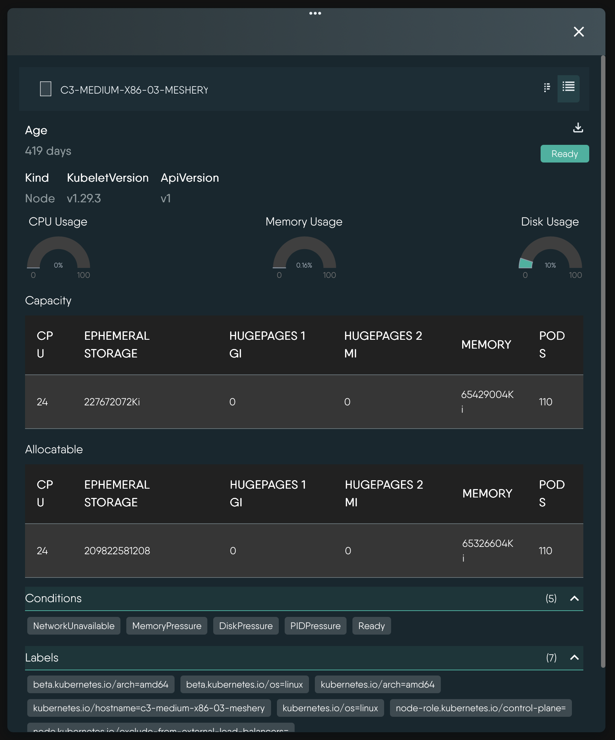This screenshot has height=740, width=615.
Task: Collapse the Labels section chevron
Action: 574,658
